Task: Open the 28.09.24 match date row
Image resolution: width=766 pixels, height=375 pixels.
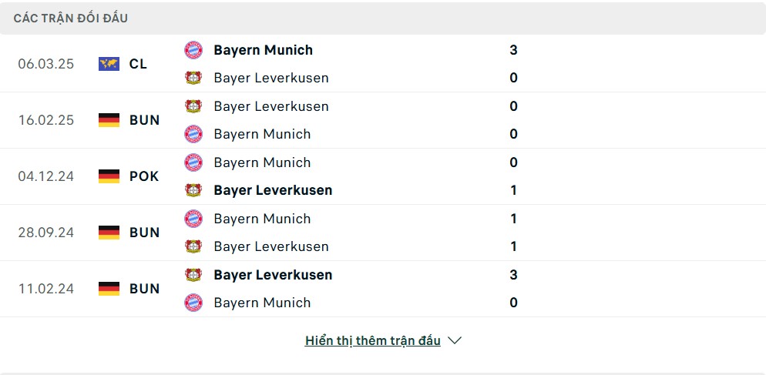Action: click(x=383, y=233)
